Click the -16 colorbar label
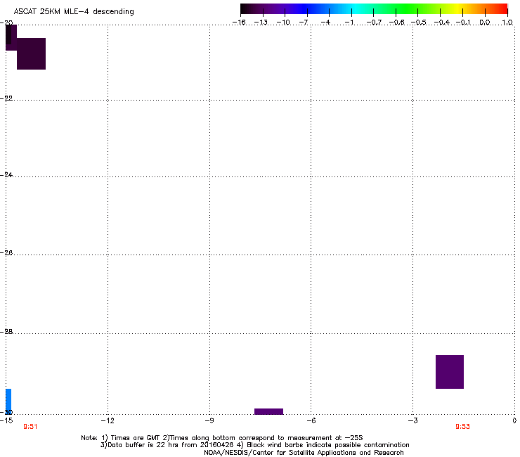This screenshot has width=520, height=457. tap(239, 22)
